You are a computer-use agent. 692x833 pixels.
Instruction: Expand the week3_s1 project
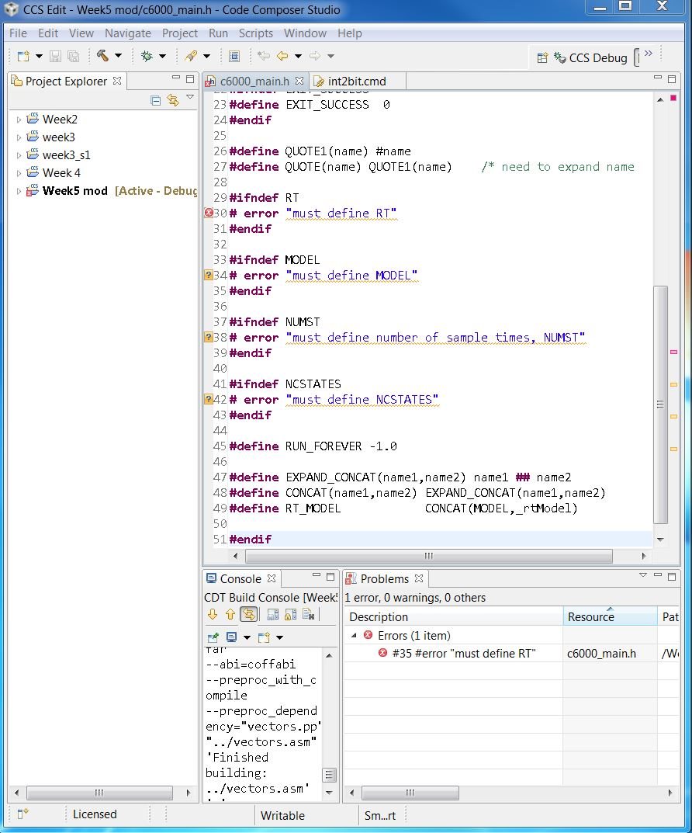19,156
